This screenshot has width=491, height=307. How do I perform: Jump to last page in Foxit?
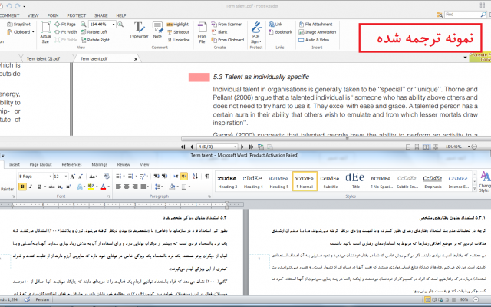(251, 147)
